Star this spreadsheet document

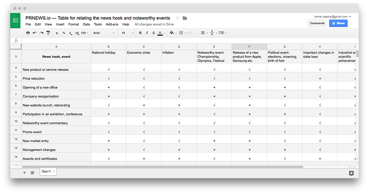click(178, 18)
